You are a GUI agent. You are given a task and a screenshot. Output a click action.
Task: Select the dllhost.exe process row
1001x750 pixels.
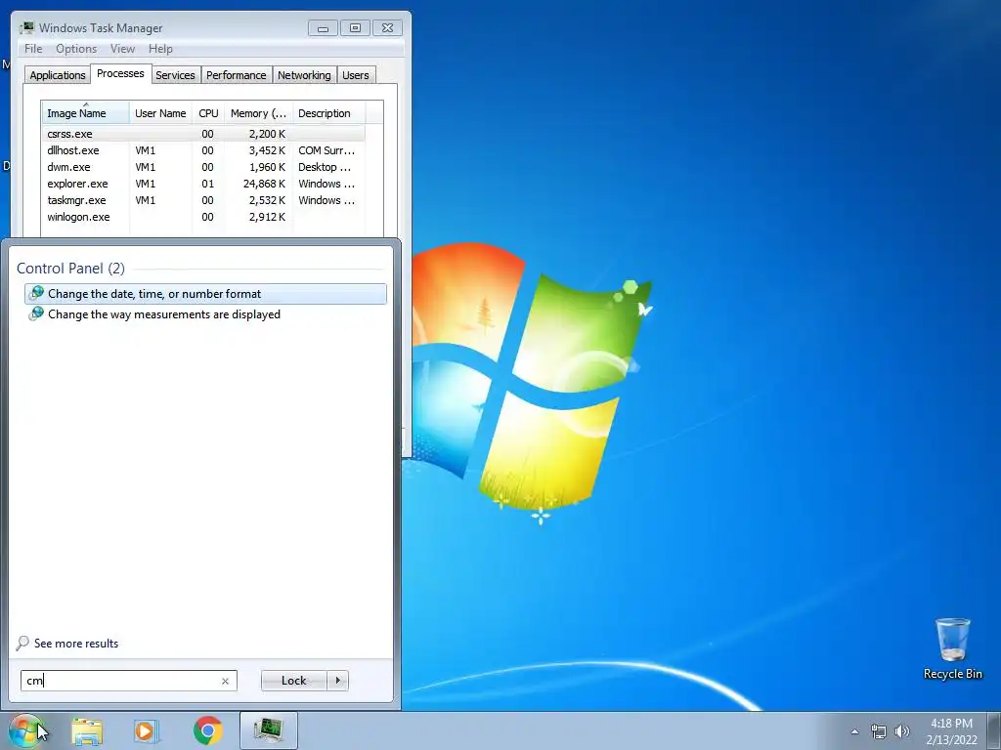[x=203, y=150]
